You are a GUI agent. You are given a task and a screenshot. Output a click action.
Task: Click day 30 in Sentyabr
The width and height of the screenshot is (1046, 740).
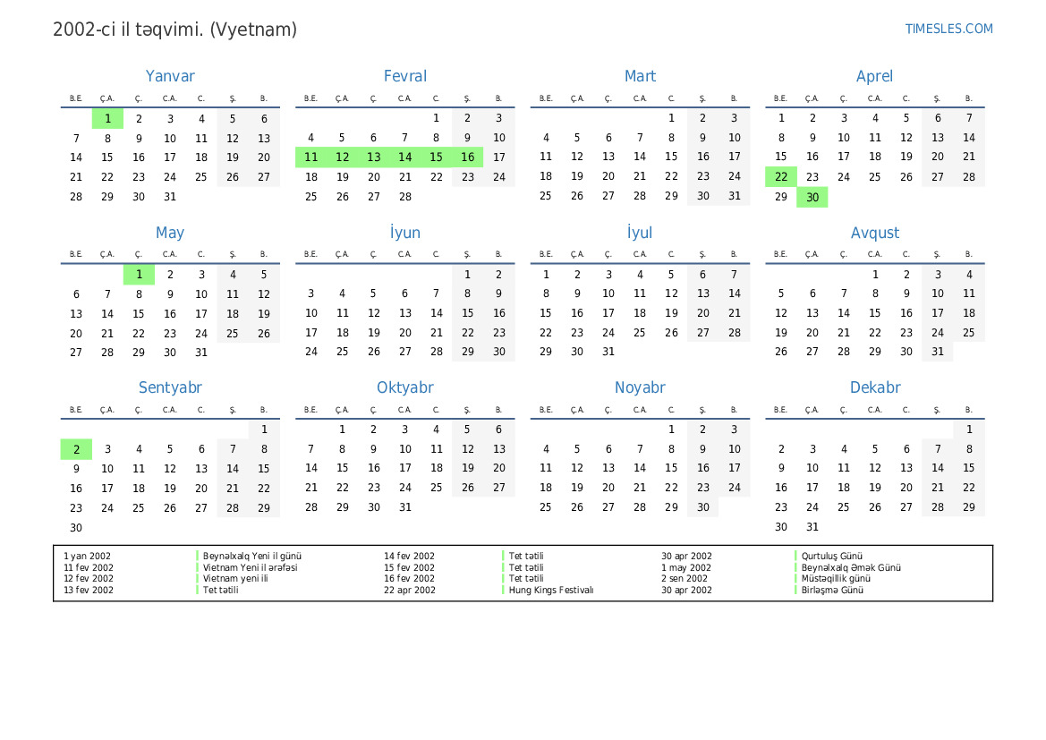pyautogui.click(x=76, y=528)
